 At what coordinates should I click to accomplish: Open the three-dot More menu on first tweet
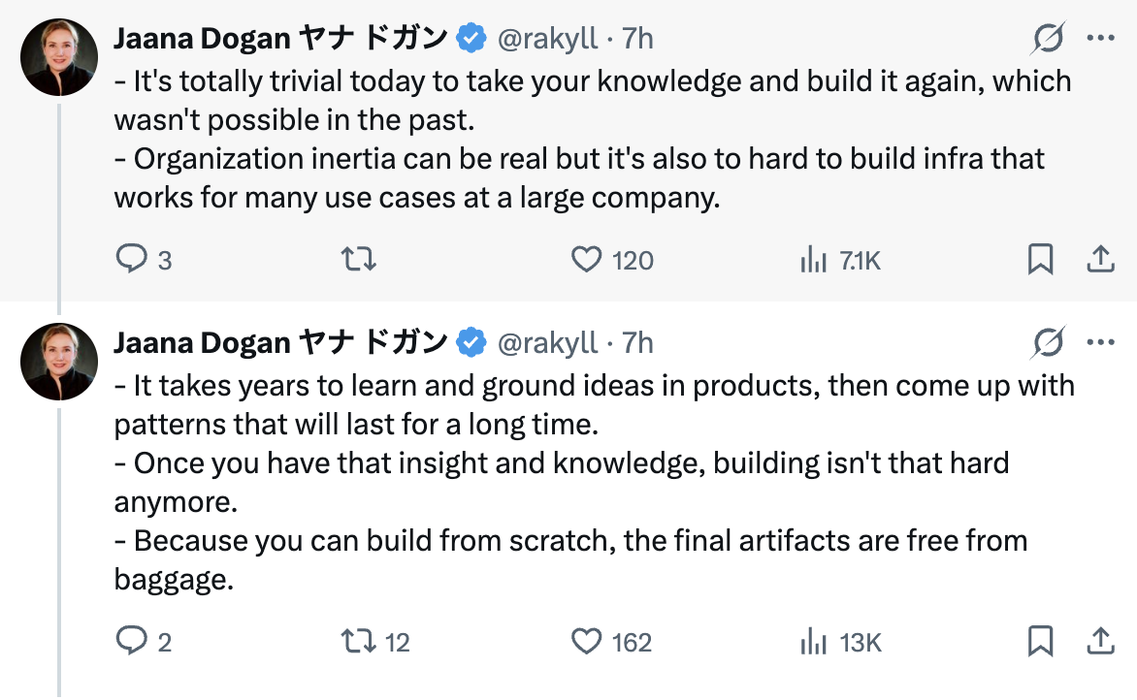tap(1101, 39)
